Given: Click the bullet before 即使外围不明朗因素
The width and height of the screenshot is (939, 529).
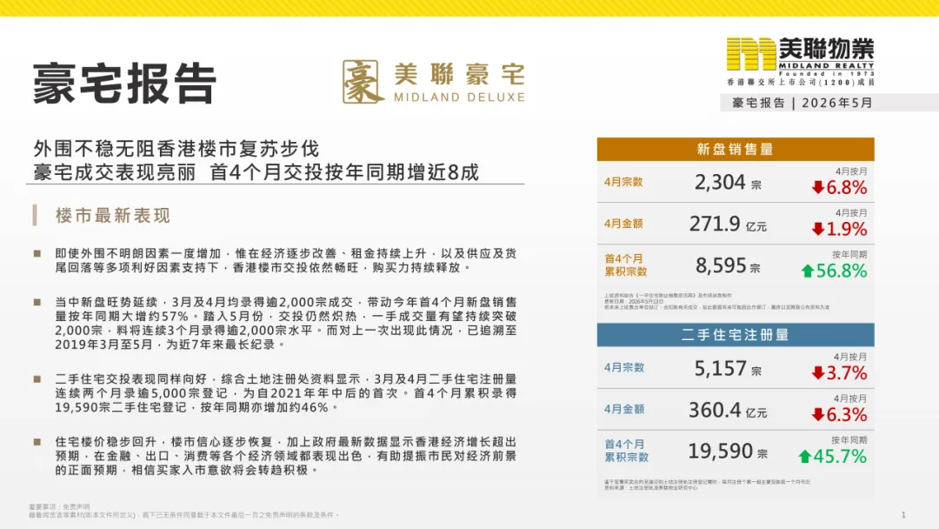Looking at the screenshot, I should (x=37, y=253).
